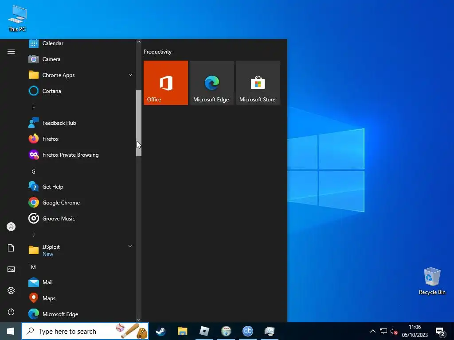Open Steam from the taskbar
454x340 pixels.
pos(160,331)
